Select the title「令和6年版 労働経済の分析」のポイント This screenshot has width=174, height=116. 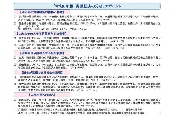click(87, 6)
